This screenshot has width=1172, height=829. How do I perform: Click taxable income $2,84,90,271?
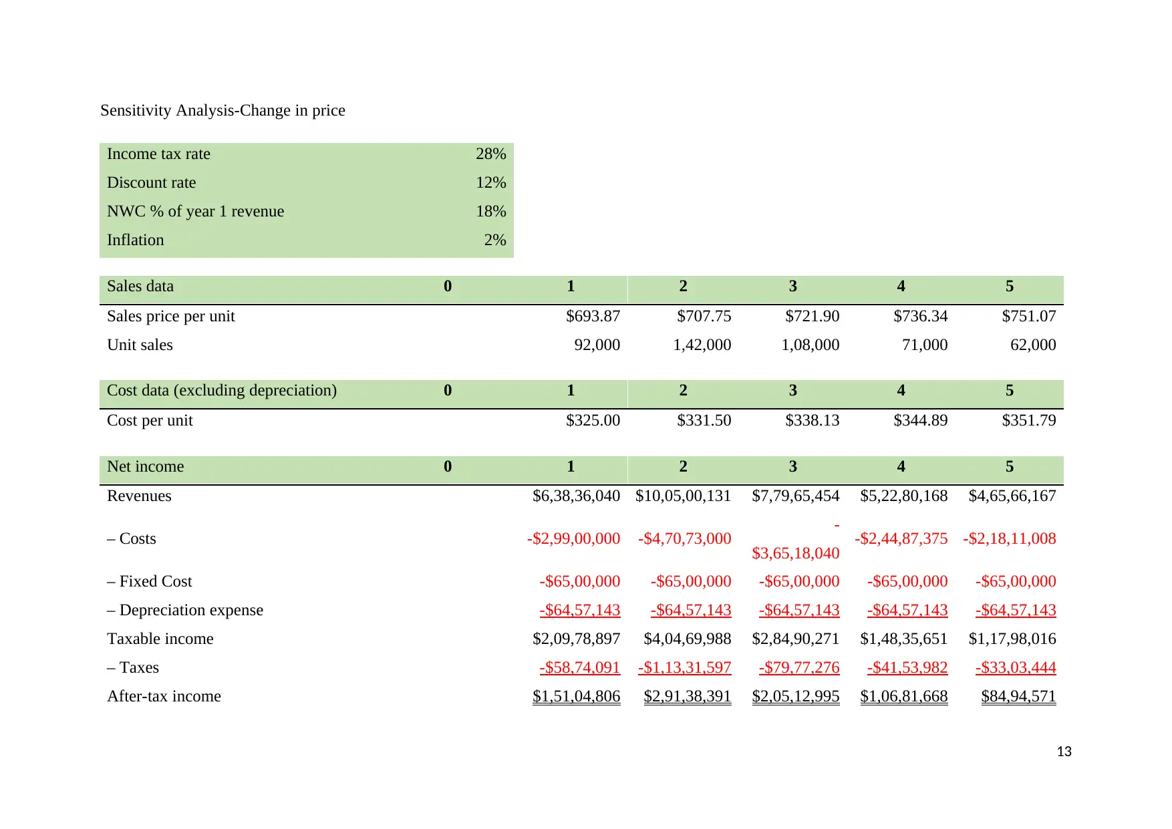click(795, 639)
